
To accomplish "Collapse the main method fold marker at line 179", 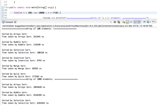I will (x=8, y=8).
